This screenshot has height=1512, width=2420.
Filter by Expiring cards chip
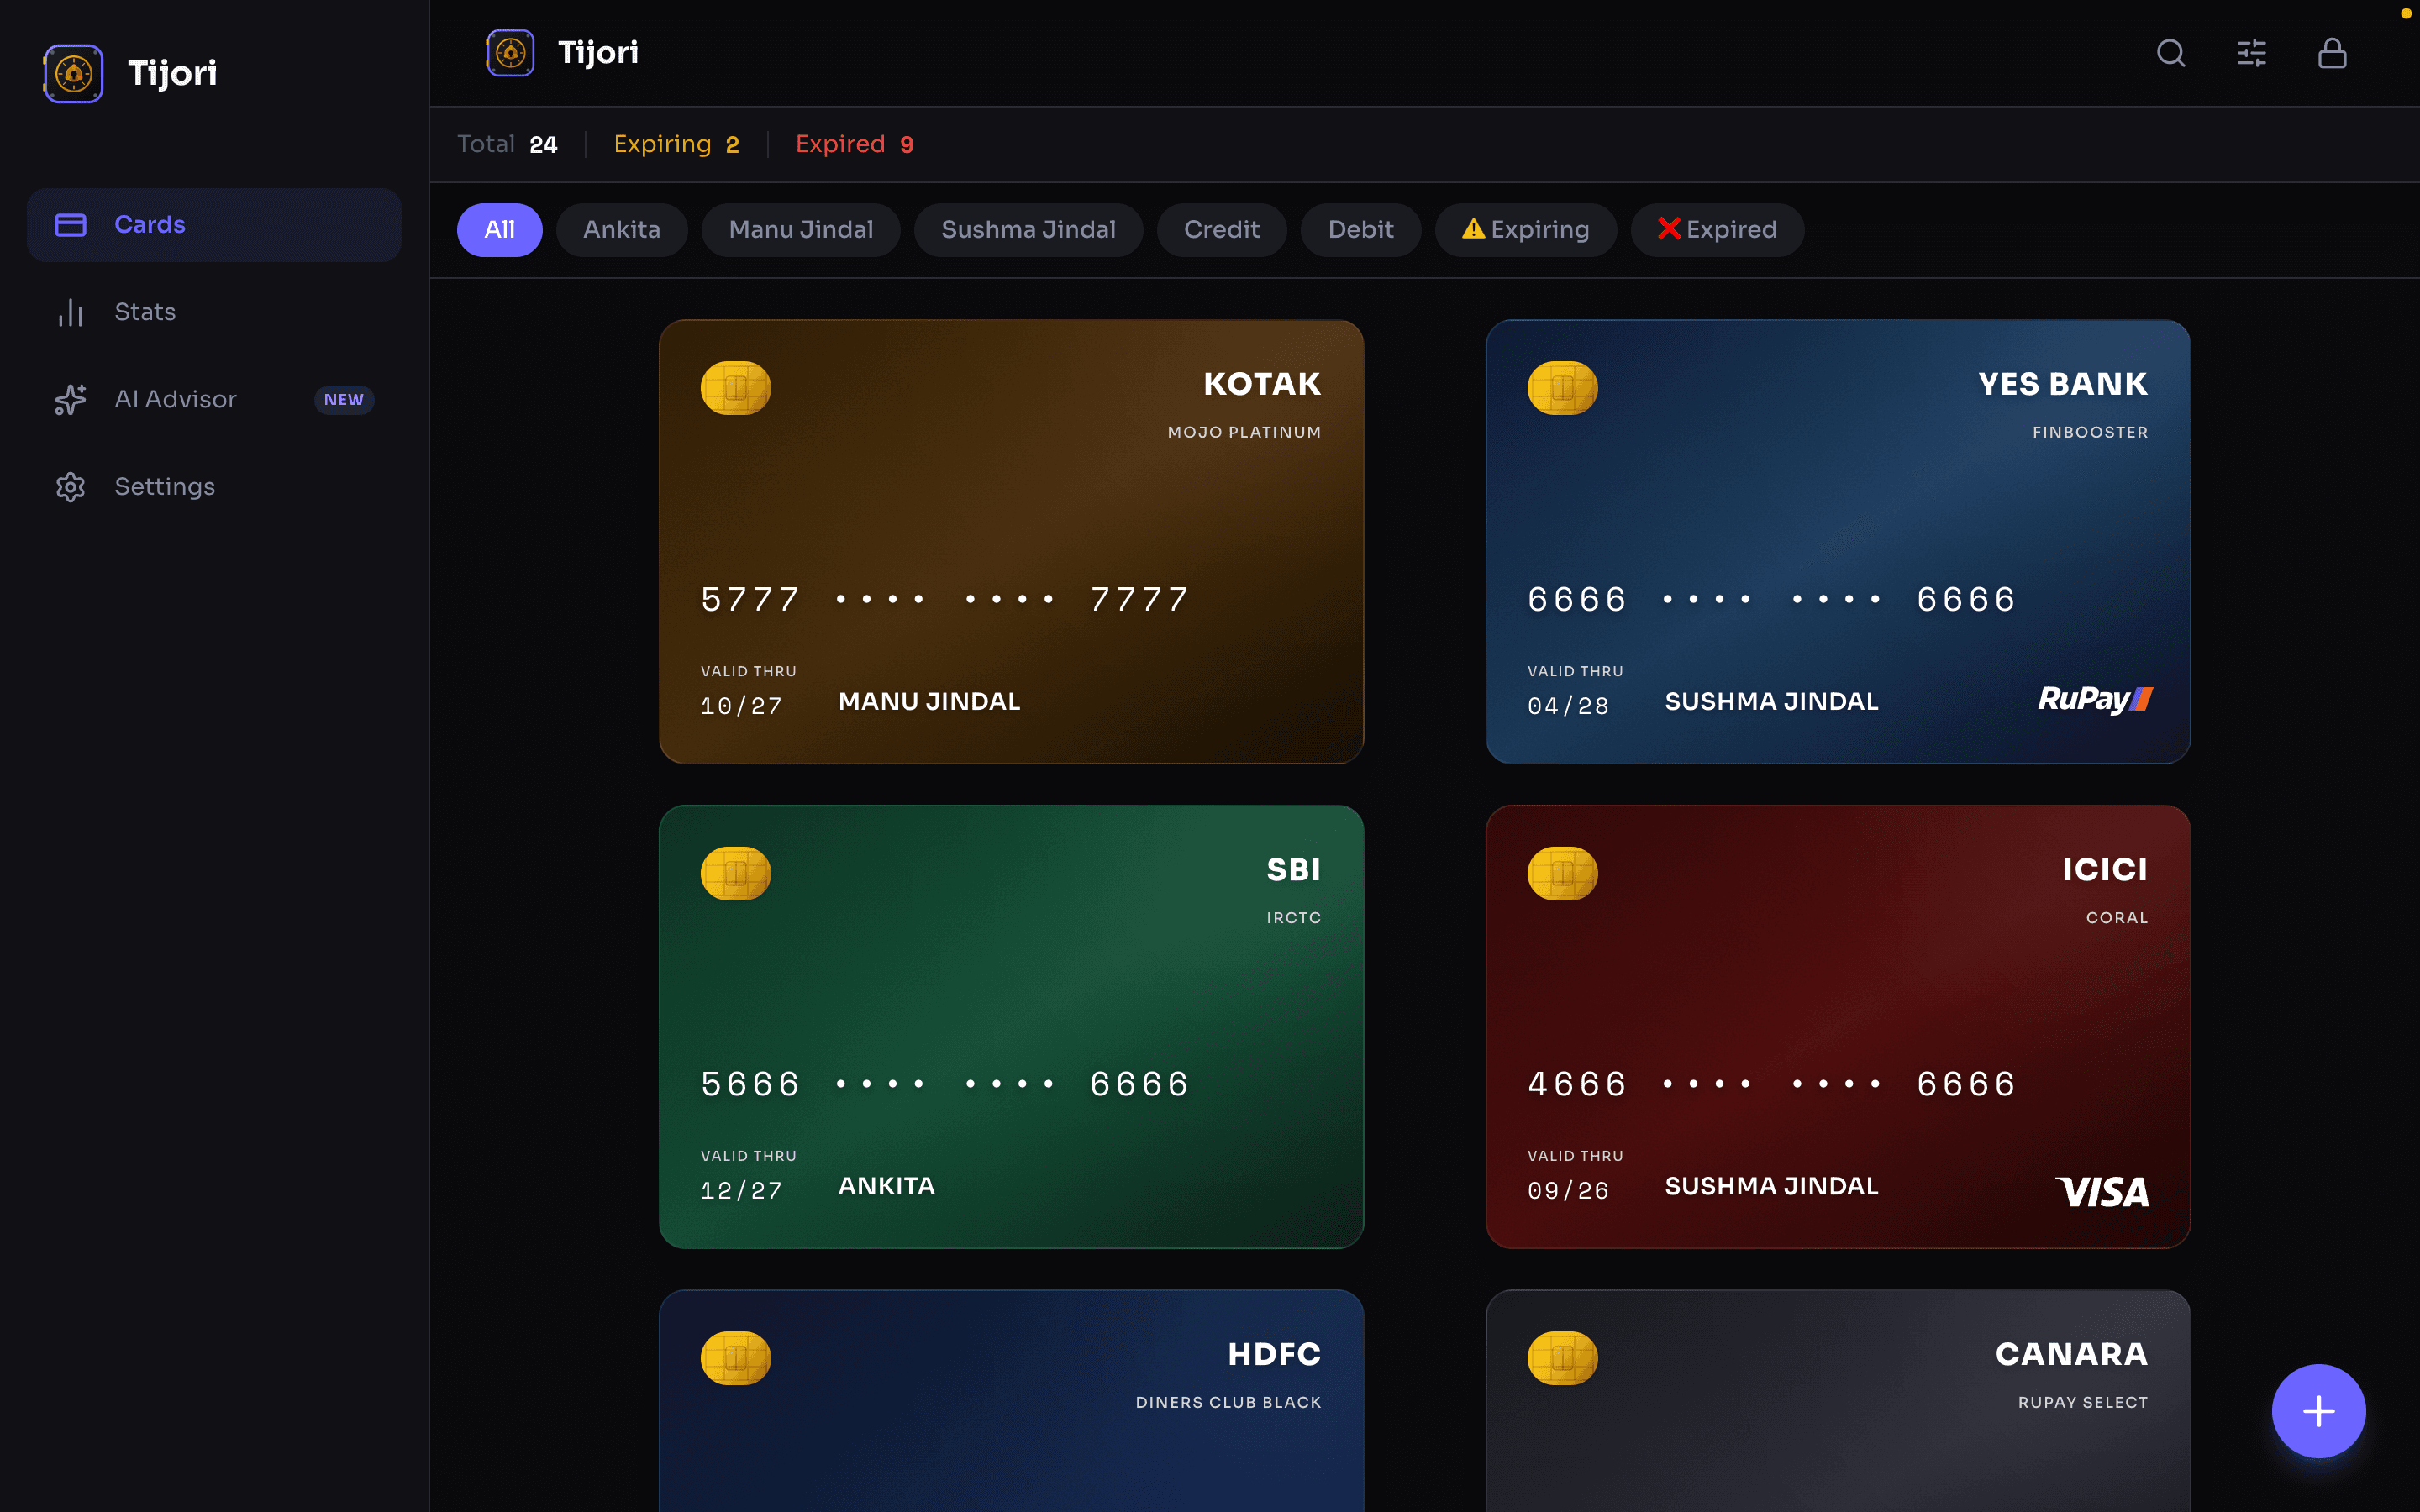click(x=1526, y=230)
